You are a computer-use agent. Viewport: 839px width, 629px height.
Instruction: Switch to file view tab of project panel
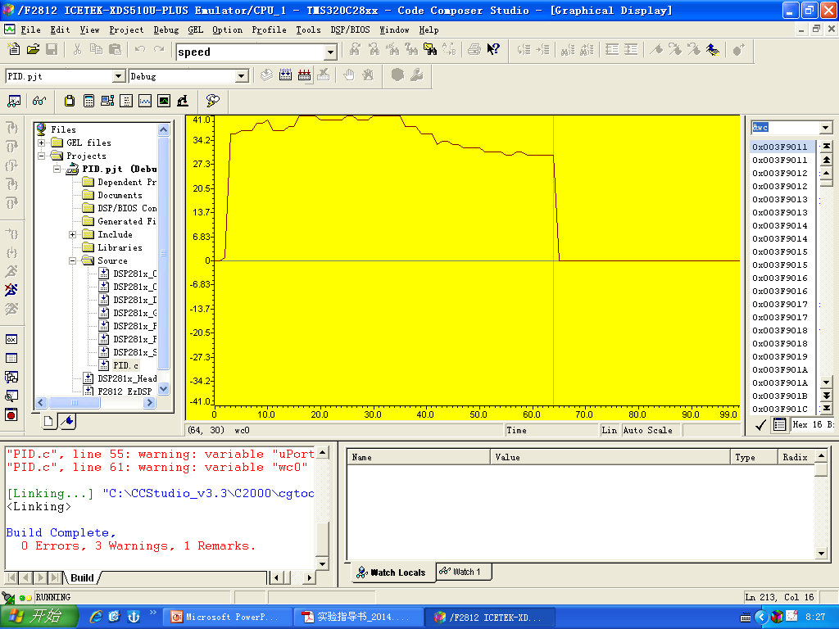click(48, 421)
